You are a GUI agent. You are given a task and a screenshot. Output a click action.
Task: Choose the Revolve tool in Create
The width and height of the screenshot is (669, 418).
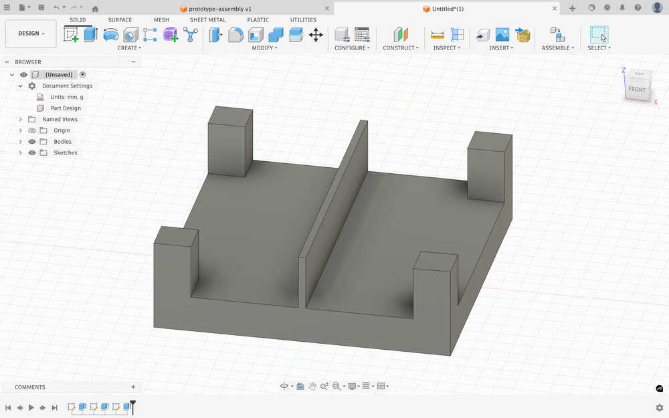click(x=110, y=35)
